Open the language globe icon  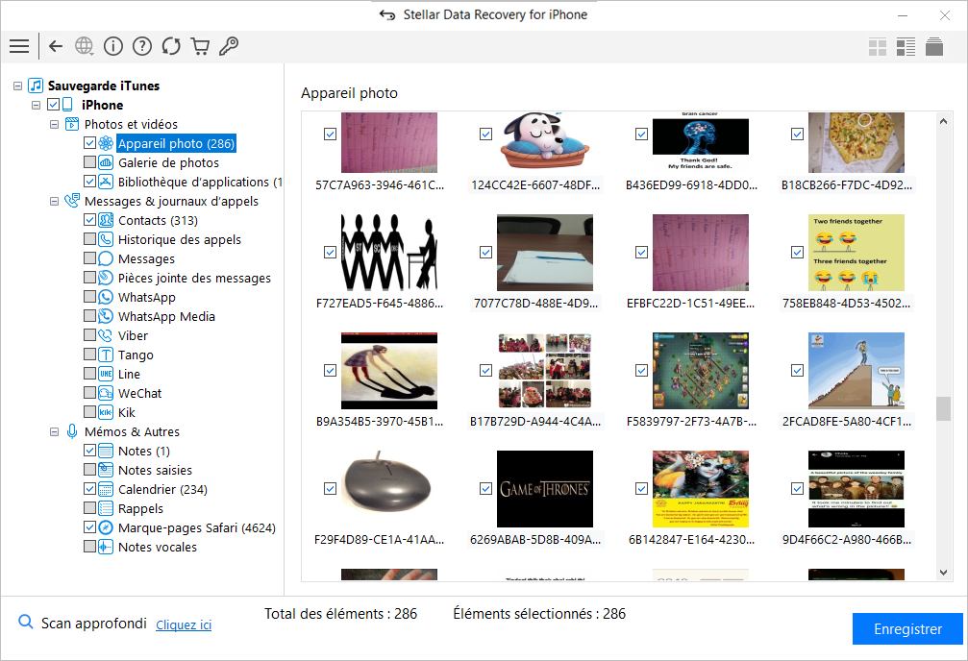point(84,46)
